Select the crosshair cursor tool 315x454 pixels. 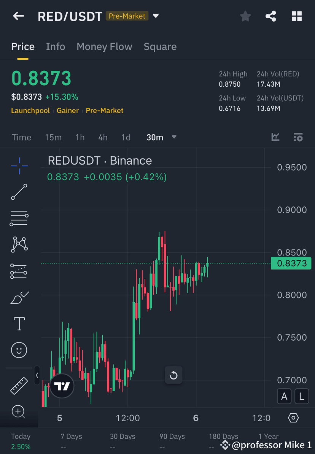click(x=19, y=165)
